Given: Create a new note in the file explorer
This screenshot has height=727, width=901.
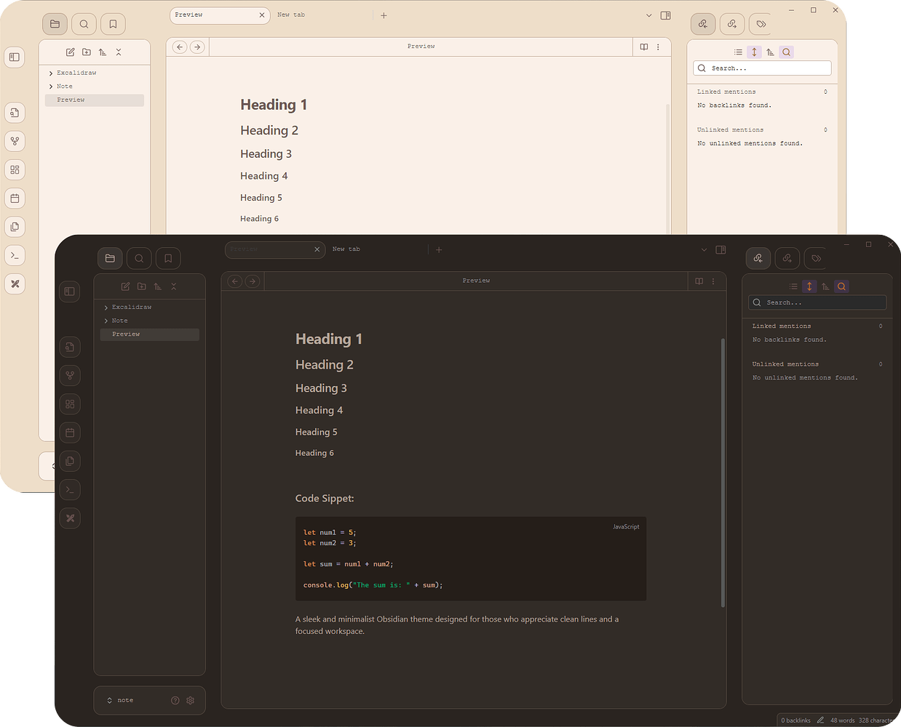Looking at the screenshot, I should tap(125, 286).
